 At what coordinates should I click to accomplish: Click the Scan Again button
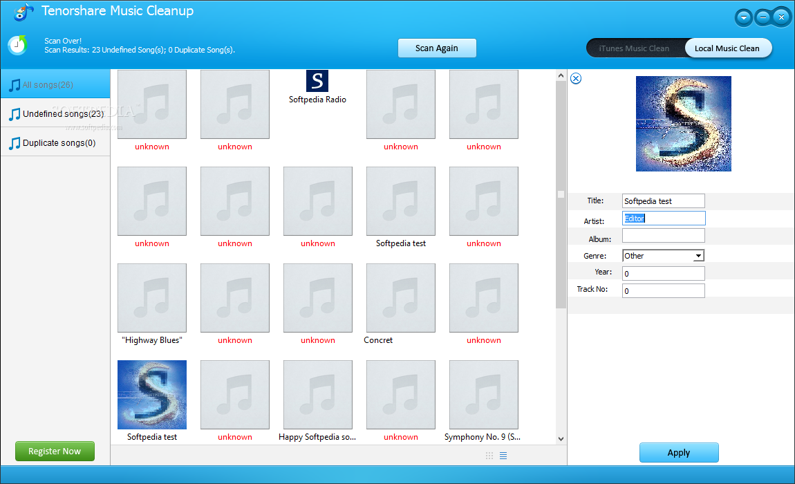(437, 48)
